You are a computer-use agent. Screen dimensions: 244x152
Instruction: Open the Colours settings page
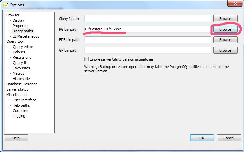click(19, 52)
